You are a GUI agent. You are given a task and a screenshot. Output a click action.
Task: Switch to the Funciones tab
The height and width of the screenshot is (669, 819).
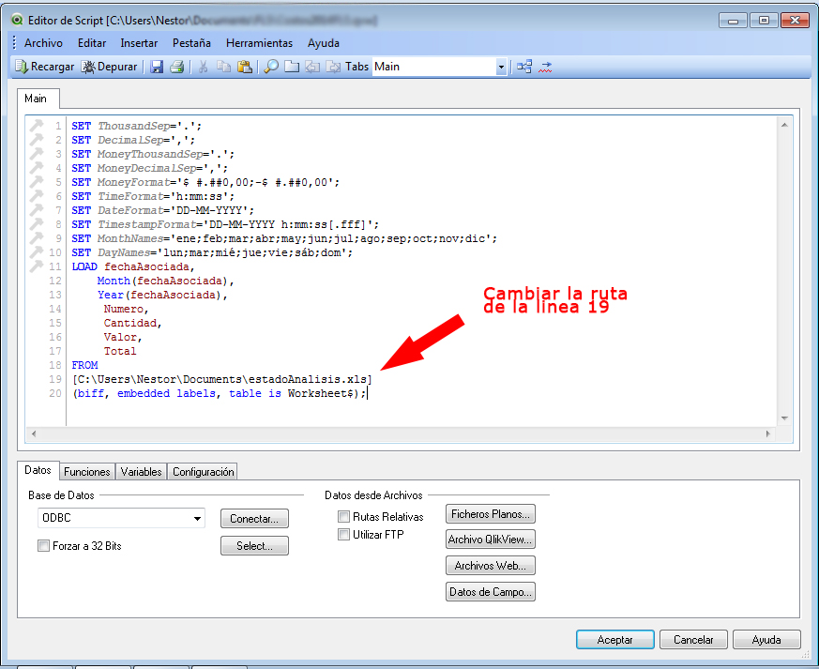87,472
